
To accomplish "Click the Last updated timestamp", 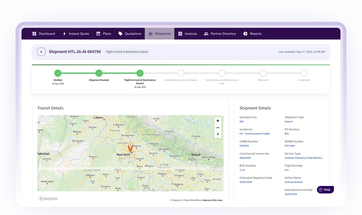I will 301,52.
